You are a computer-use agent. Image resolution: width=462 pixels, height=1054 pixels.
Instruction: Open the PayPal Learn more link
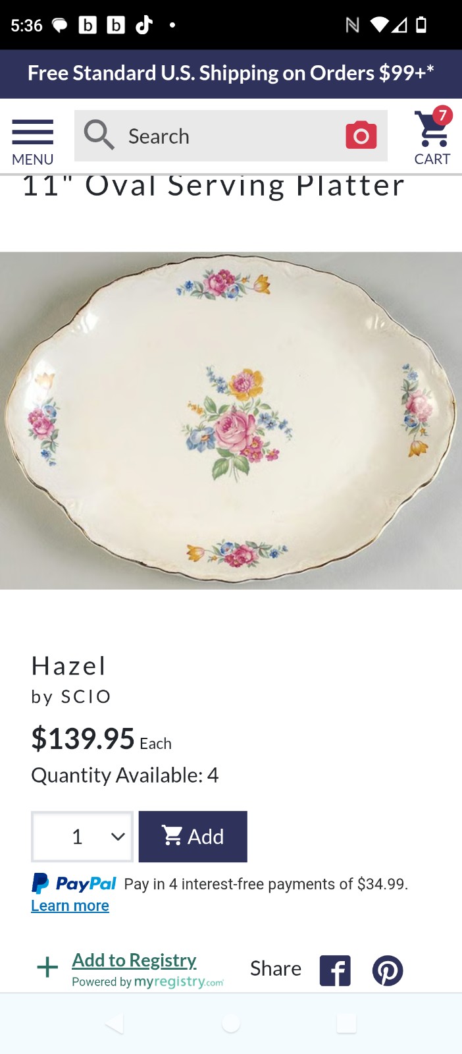70,906
